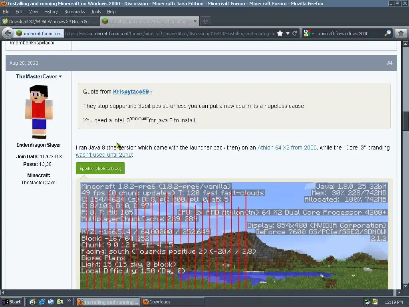409x307 pixels.
Task: Expand Quick Launch overflow chevron
Action: 69,301
